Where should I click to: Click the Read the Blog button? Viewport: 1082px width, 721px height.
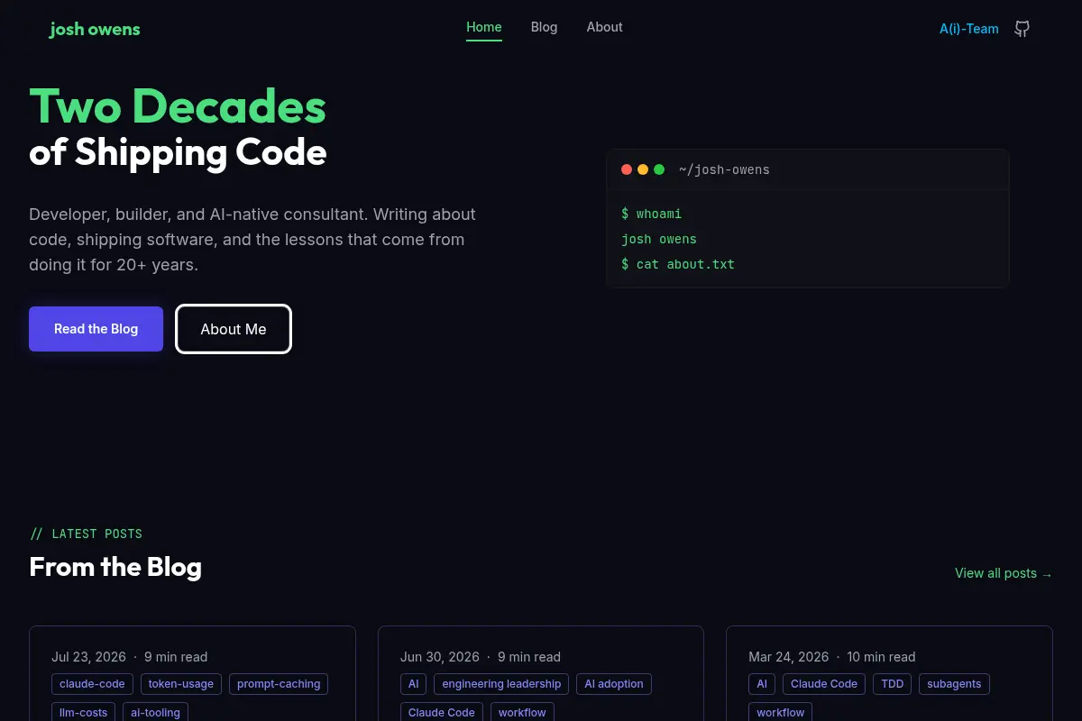click(96, 329)
